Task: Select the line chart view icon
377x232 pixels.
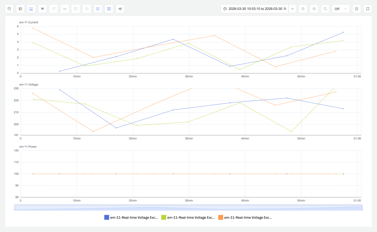Action: [x=31, y=9]
